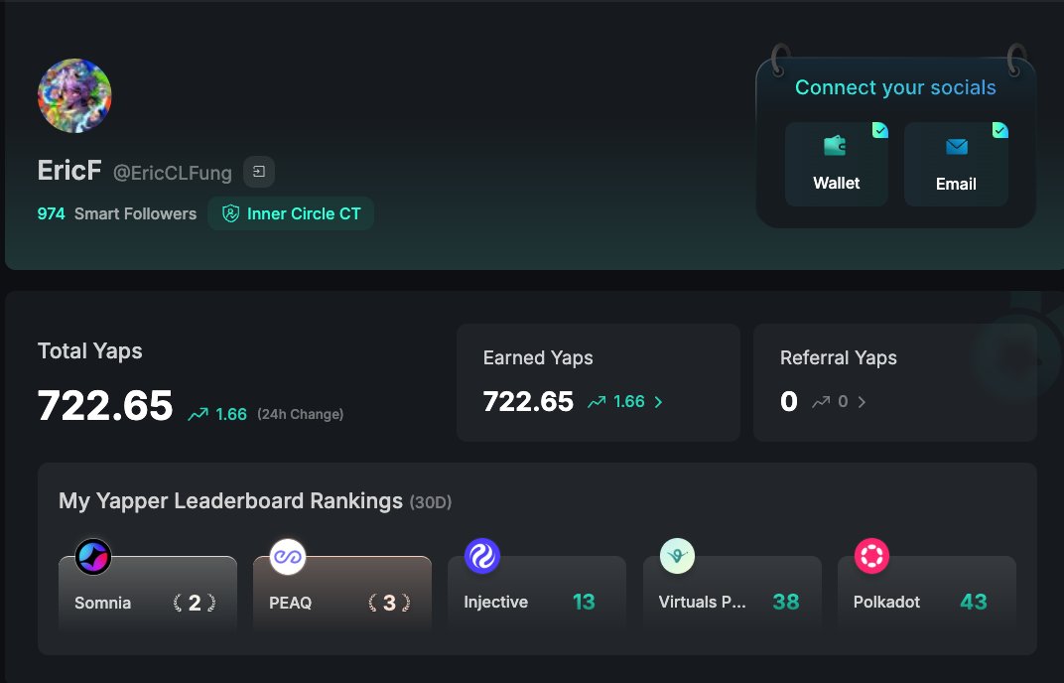Image resolution: width=1064 pixels, height=683 pixels.
Task: Click the EricF profile avatar
Action: 74,95
